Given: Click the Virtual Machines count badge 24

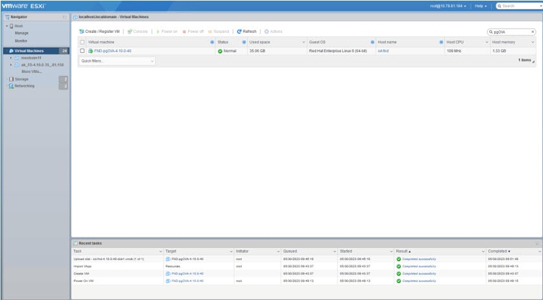Looking at the screenshot, I should (65, 51).
